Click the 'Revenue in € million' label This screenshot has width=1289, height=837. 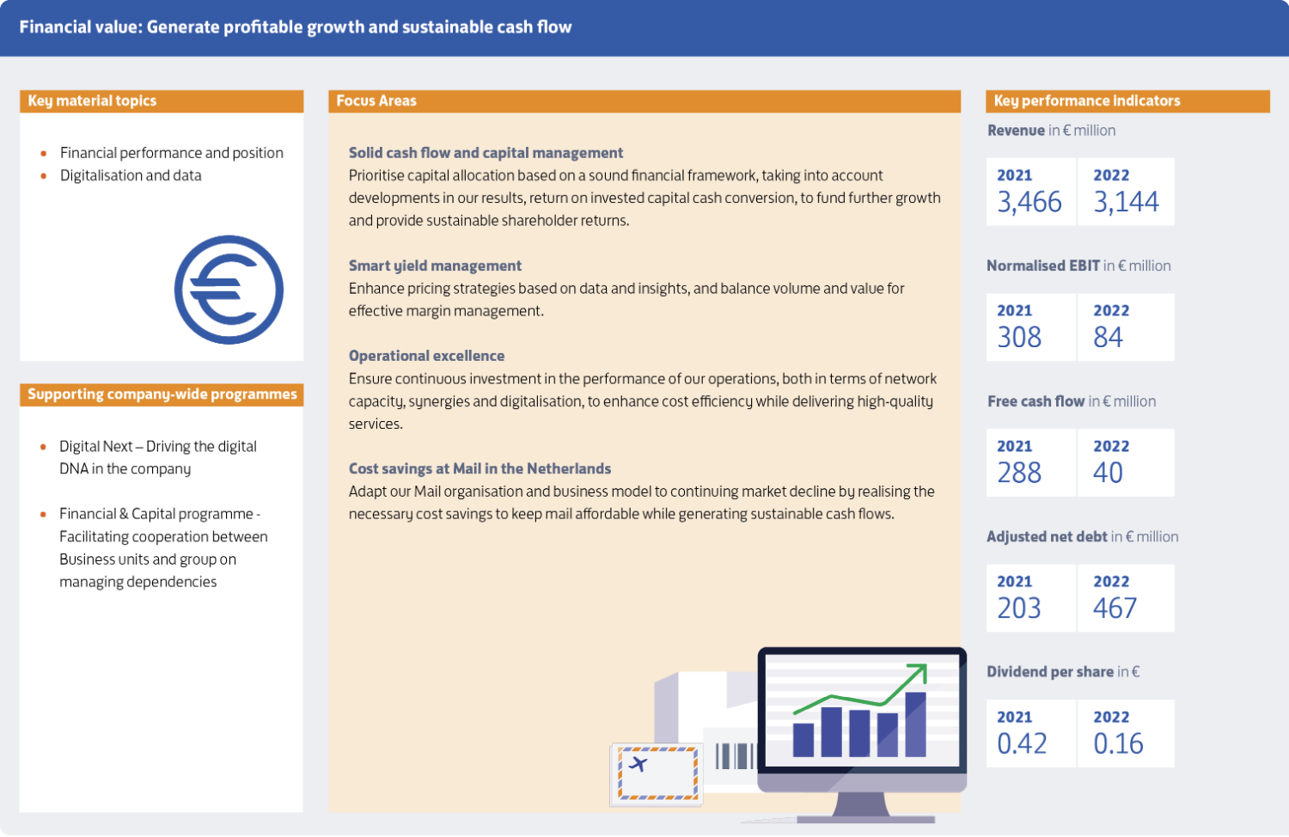pyautogui.click(x=1051, y=131)
